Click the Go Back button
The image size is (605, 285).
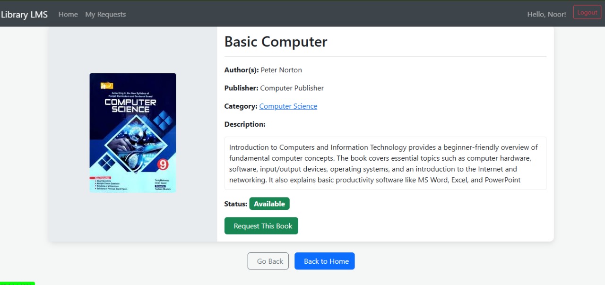[x=268, y=261]
